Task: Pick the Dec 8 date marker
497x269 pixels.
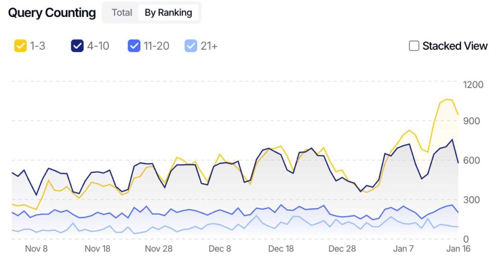Action: (x=220, y=249)
